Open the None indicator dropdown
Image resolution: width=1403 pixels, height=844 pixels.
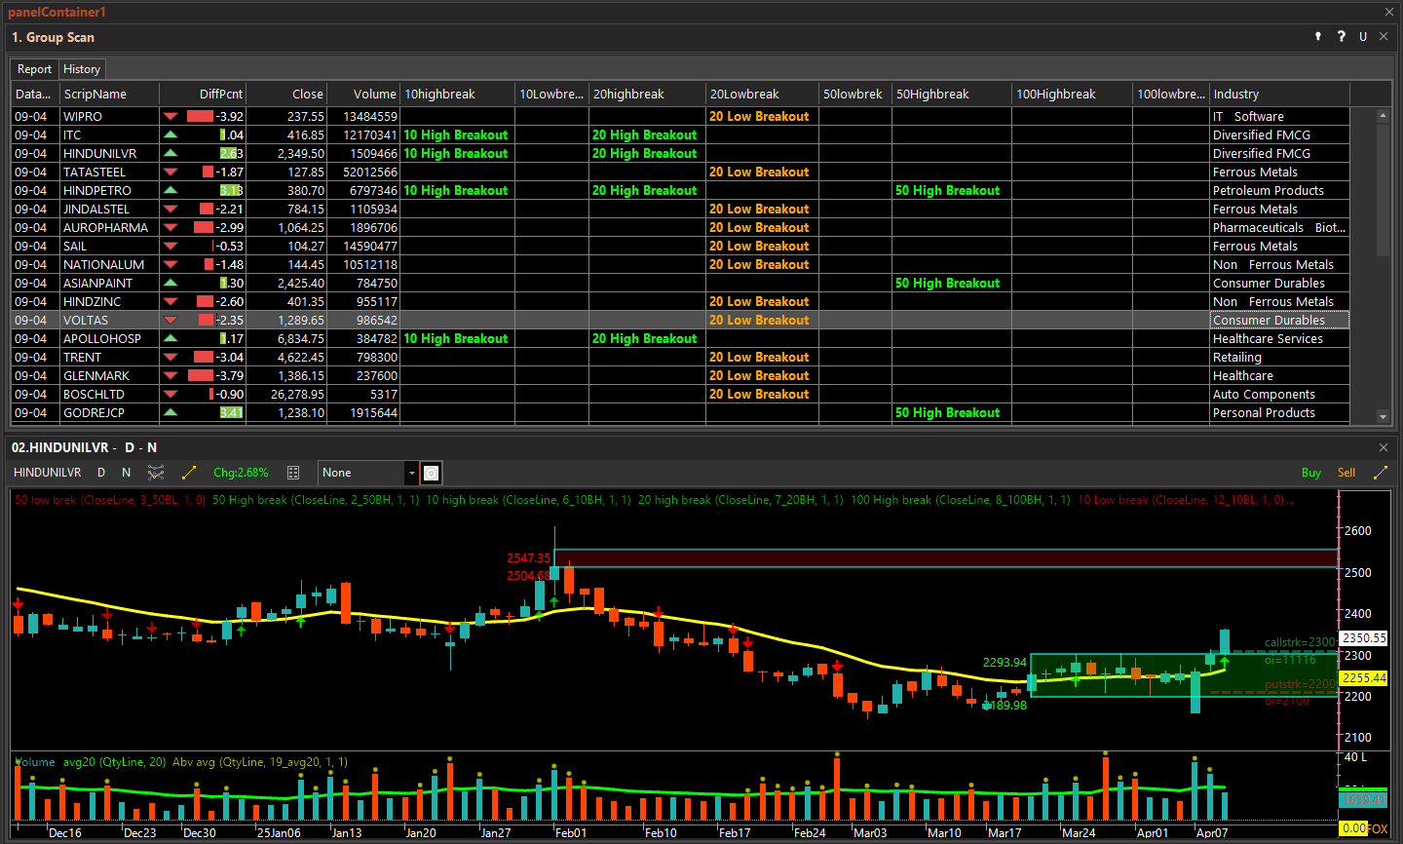tap(365, 472)
